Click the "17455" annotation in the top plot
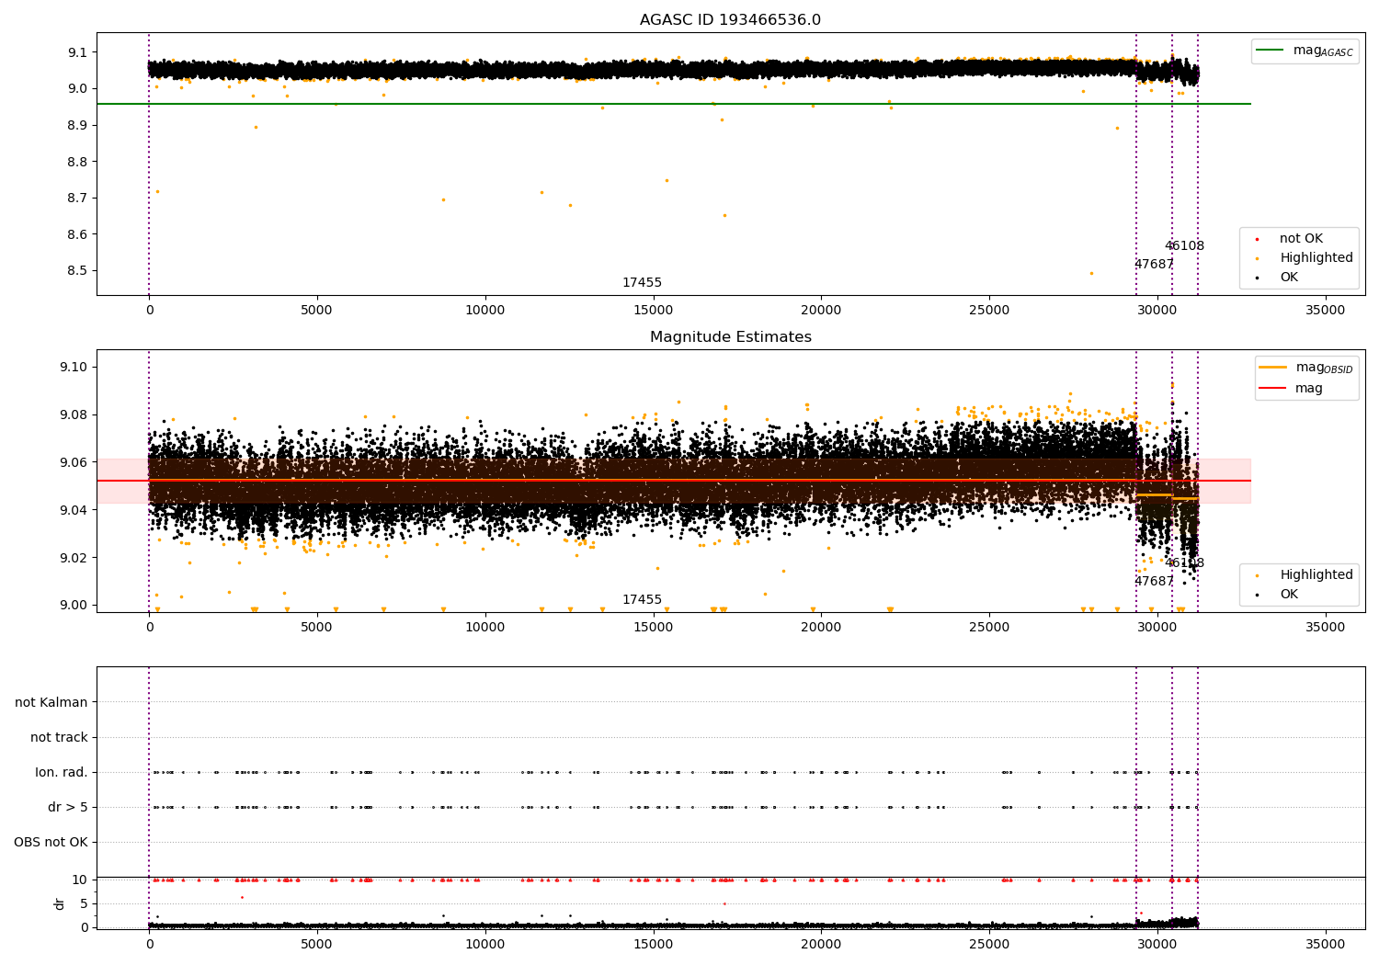Viewport: 1379px width, 965px height. (x=642, y=283)
